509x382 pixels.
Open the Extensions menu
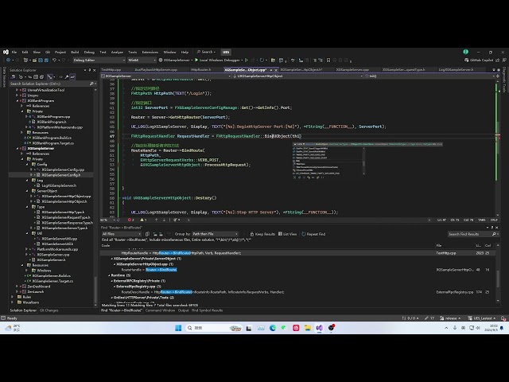[150, 52]
